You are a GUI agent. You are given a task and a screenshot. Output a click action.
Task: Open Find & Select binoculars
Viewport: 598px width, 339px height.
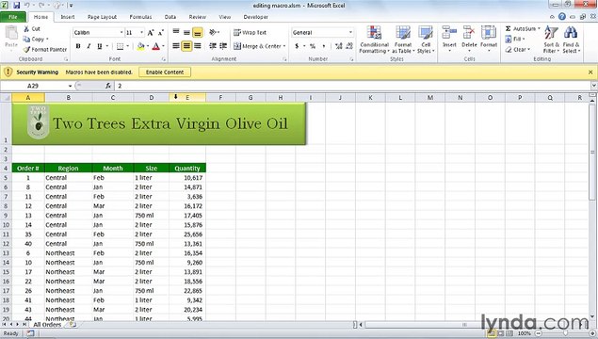point(571,40)
